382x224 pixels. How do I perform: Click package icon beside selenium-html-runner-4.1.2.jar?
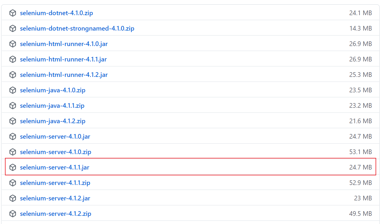pos(13,75)
